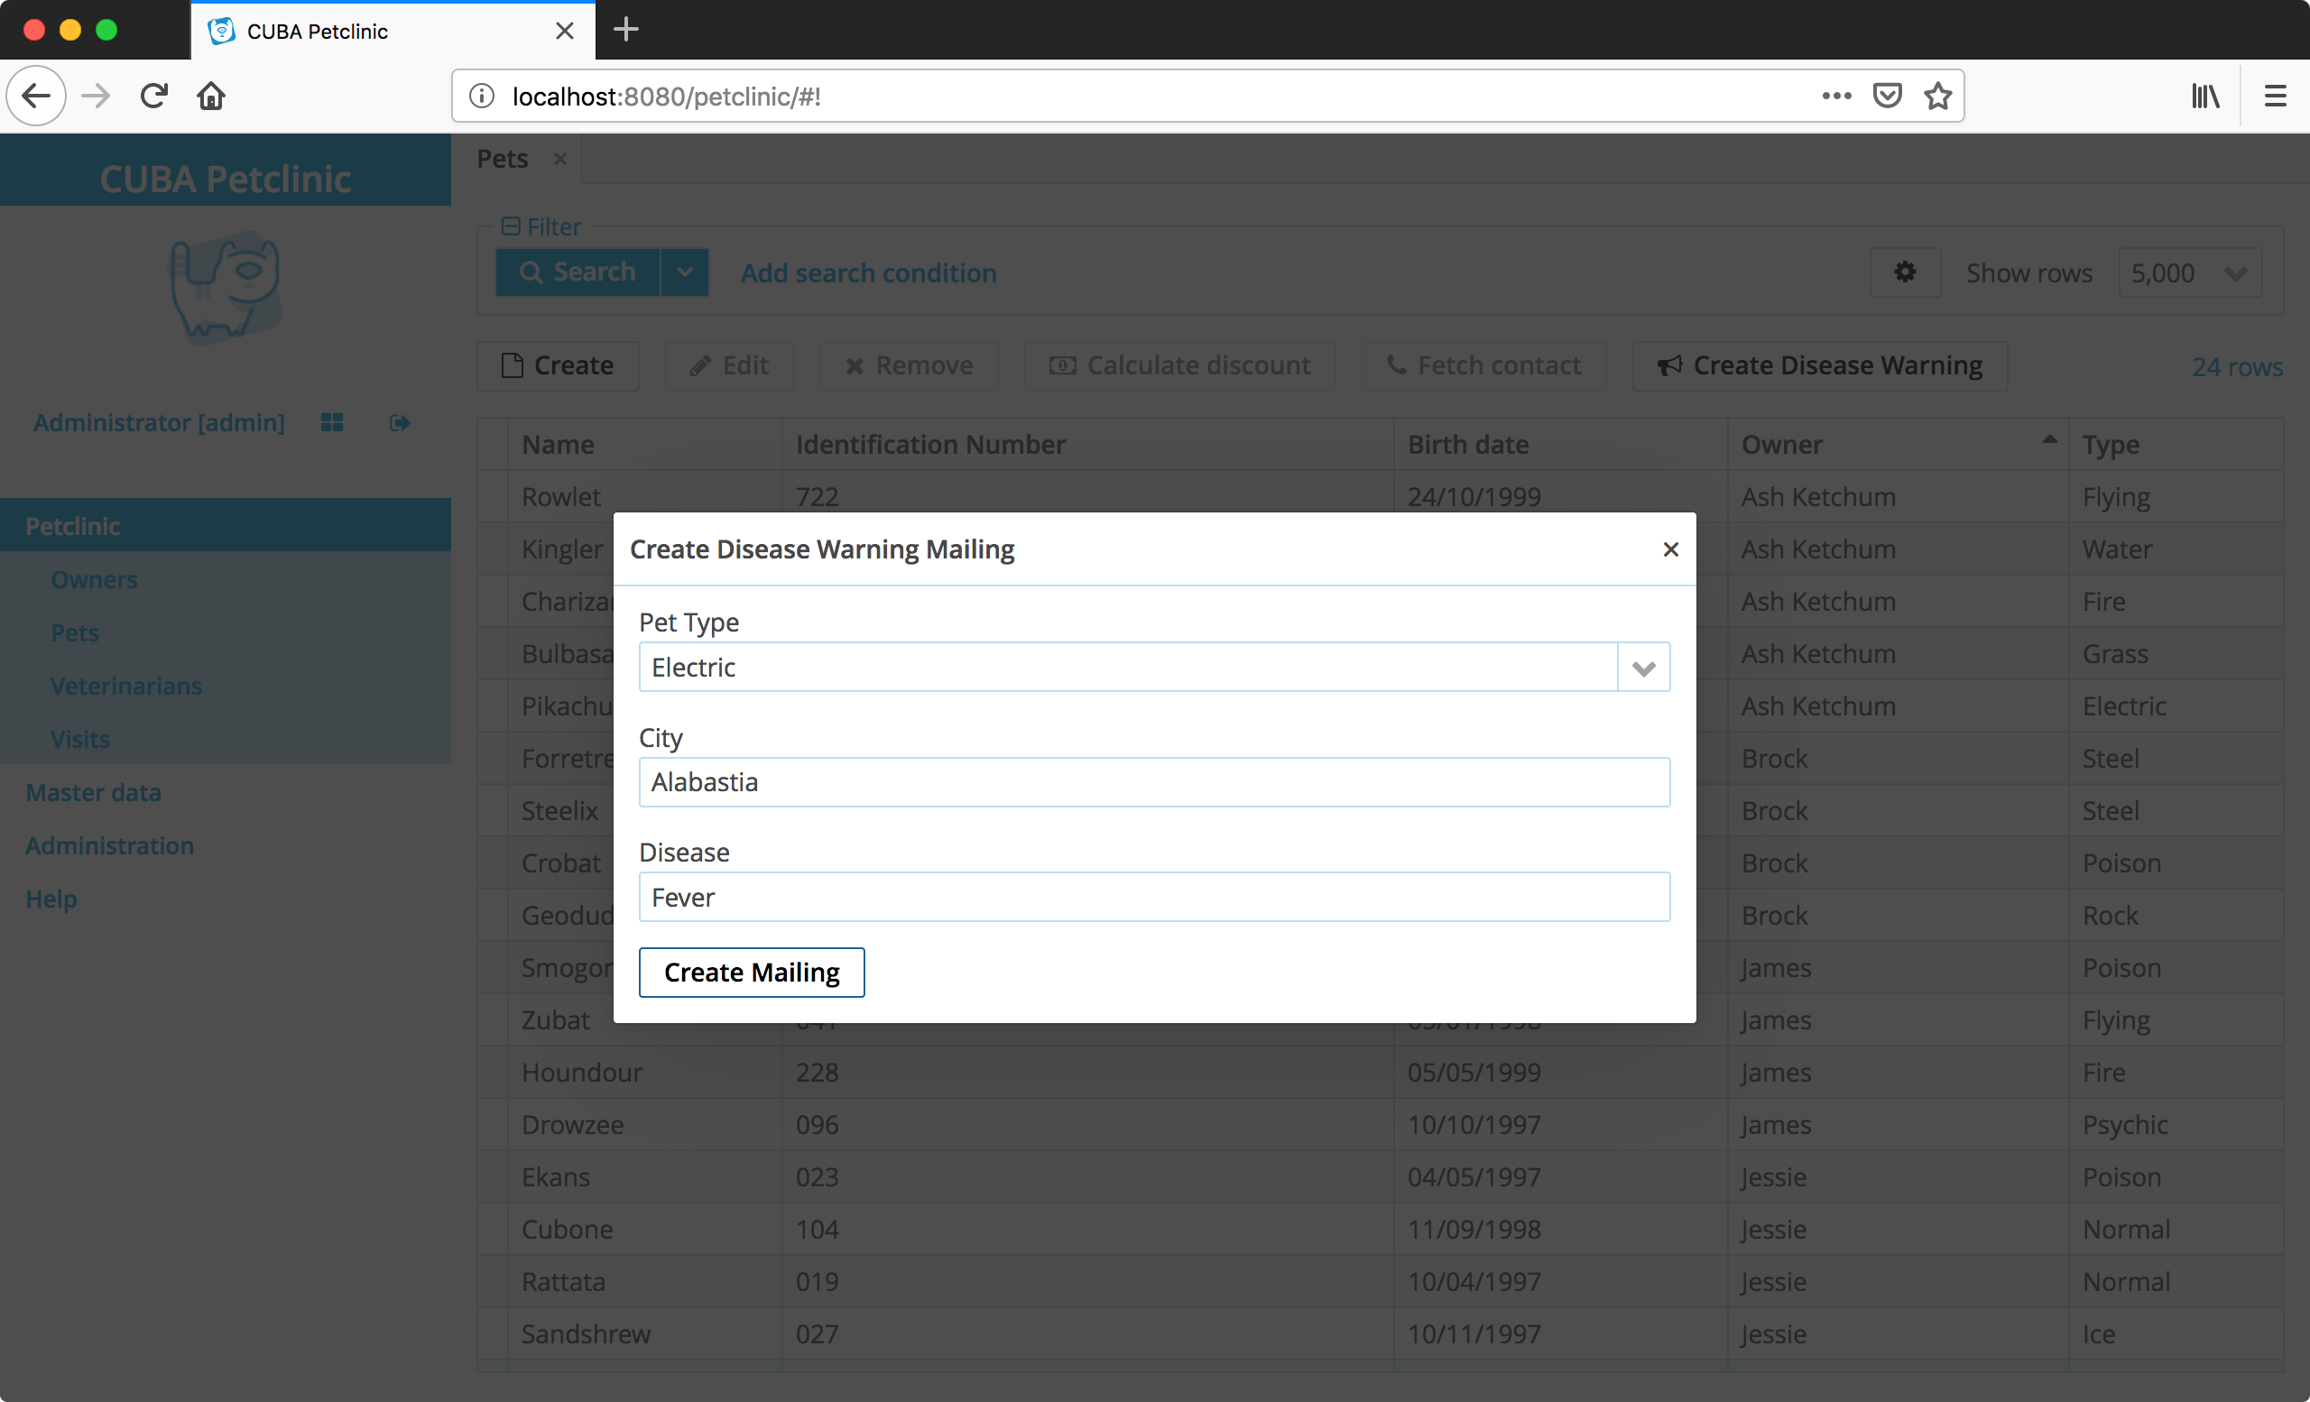Open the Search button dropdown arrow
Screen dimensions: 2310x1402
tap(685, 272)
